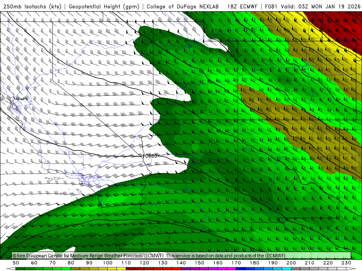This screenshot has height=271, width=362.
Task: Click the 160 kt legend label
Action: [218, 263]
